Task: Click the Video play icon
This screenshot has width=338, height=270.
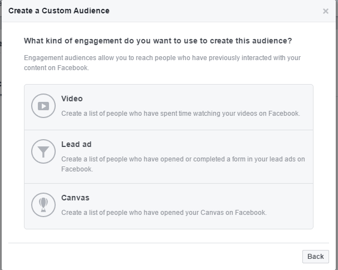Action: (43, 106)
